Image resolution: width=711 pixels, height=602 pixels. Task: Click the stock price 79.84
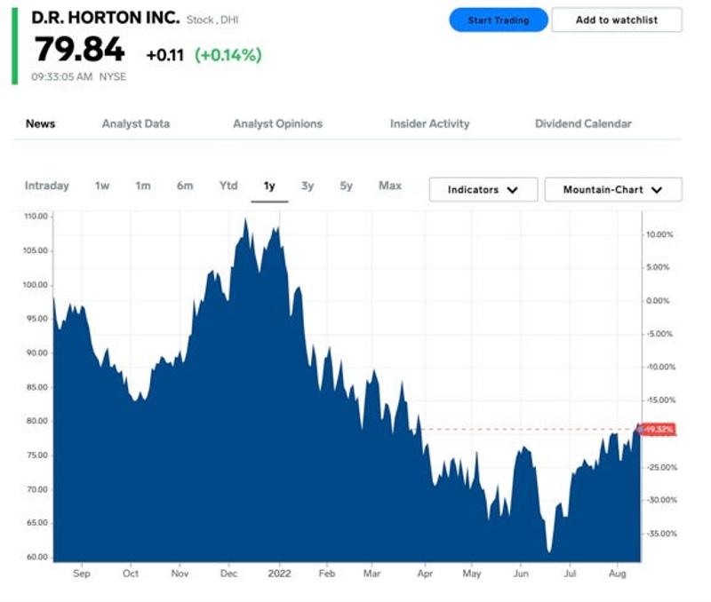pyautogui.click(x=79, y=49)
